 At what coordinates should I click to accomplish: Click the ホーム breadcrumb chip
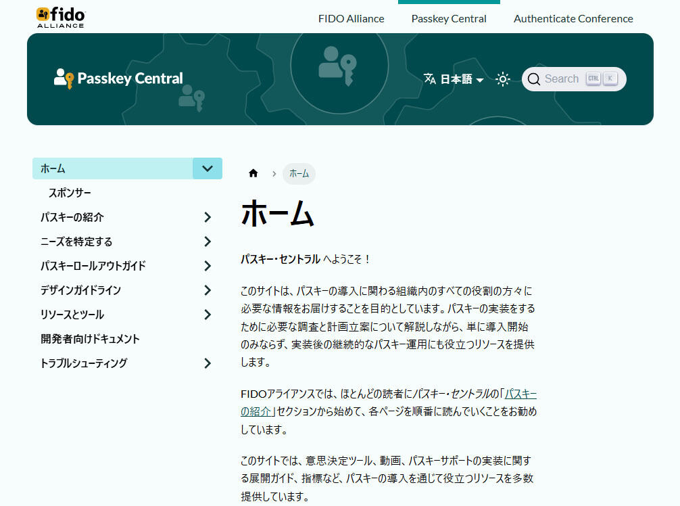point(299,174)
